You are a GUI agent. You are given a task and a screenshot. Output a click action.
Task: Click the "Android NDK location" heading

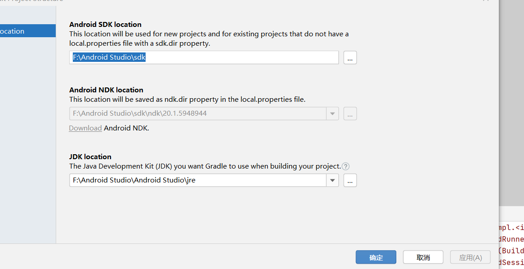[106, 90]
